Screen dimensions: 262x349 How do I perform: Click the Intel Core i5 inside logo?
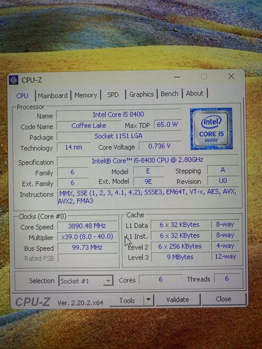click(x=211, y=129)
